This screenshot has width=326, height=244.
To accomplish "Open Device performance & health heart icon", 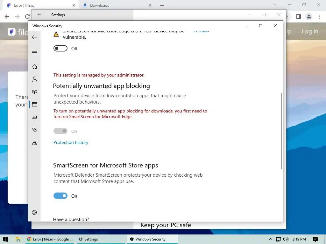I will (35, 130).
